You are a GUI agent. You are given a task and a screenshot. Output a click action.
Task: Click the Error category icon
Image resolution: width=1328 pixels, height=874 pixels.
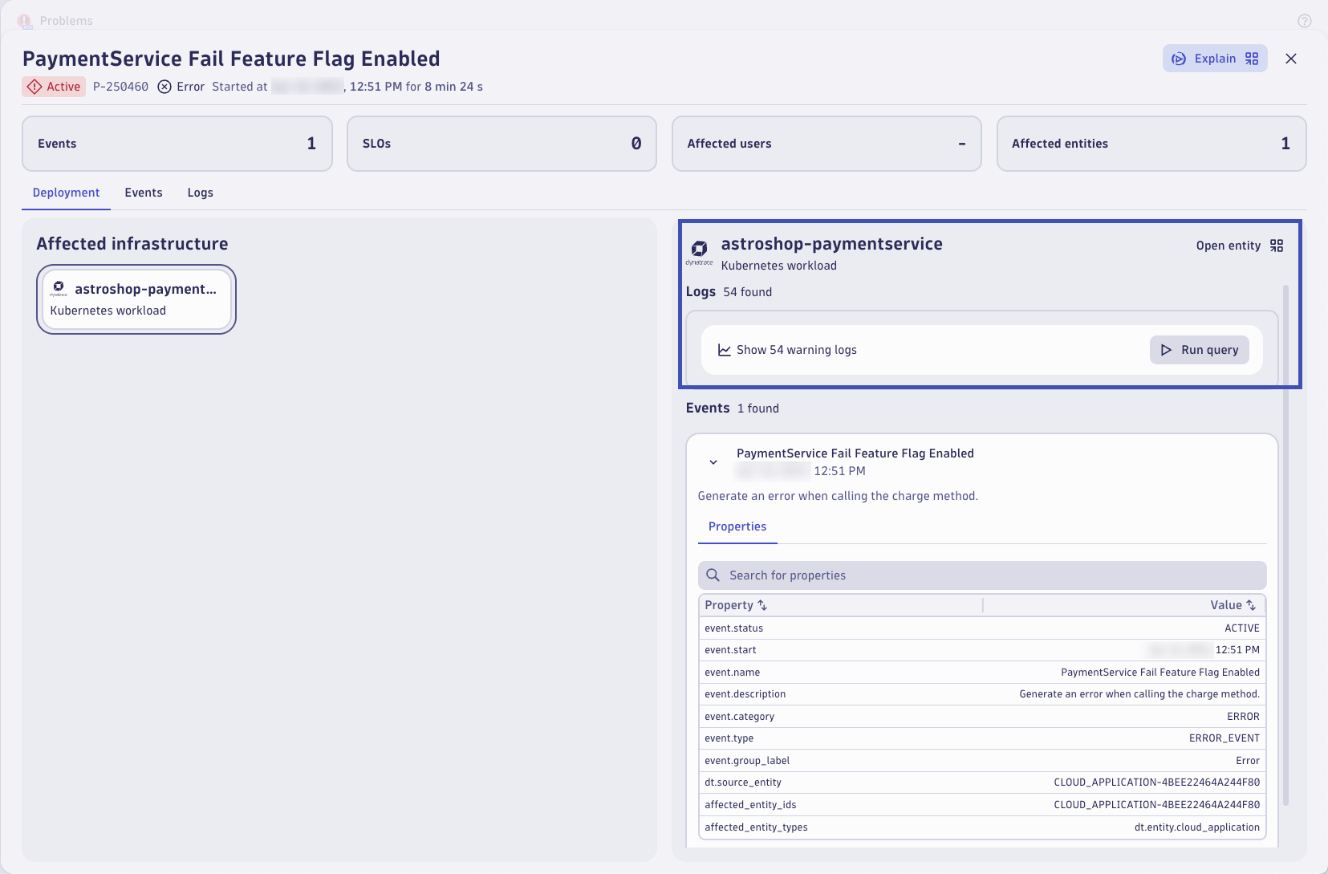(164, 87)
